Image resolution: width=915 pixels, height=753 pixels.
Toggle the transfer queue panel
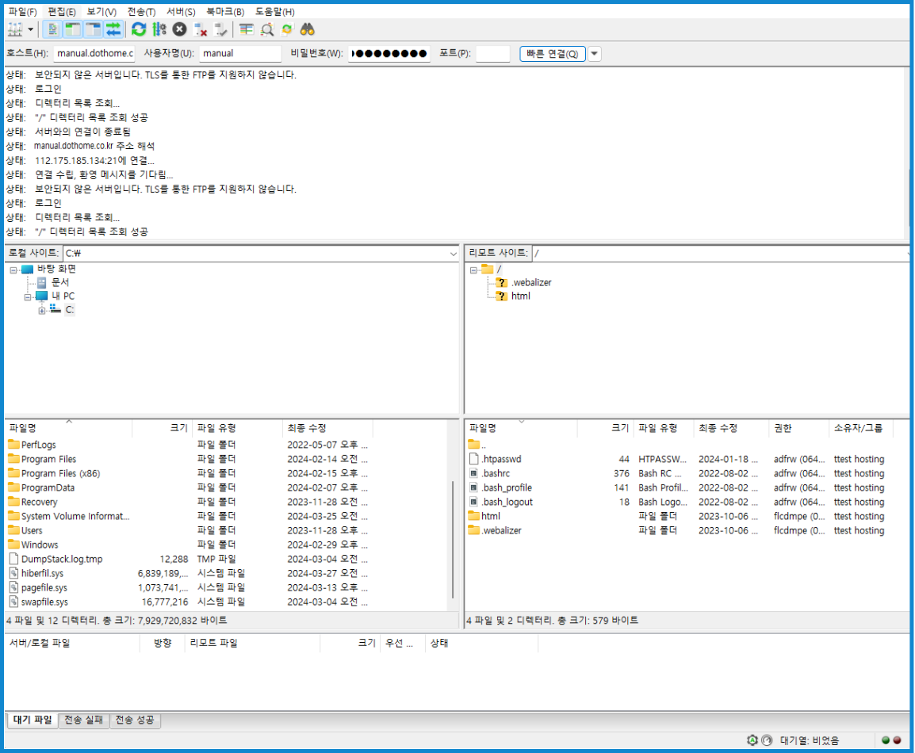pyautogui.click(x=113, y=29)
